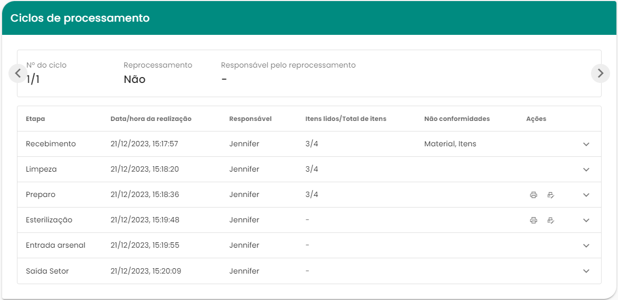Viewport: 618px width, 300px height.
Task: Click the edit-label icon in the Esterilização row
Action: click(x=550, y=220)
